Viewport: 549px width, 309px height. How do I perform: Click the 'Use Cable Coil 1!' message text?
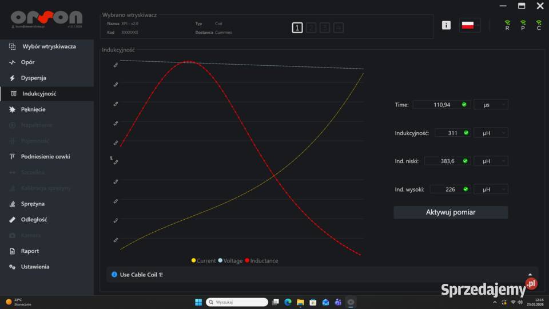coord(141,275)
